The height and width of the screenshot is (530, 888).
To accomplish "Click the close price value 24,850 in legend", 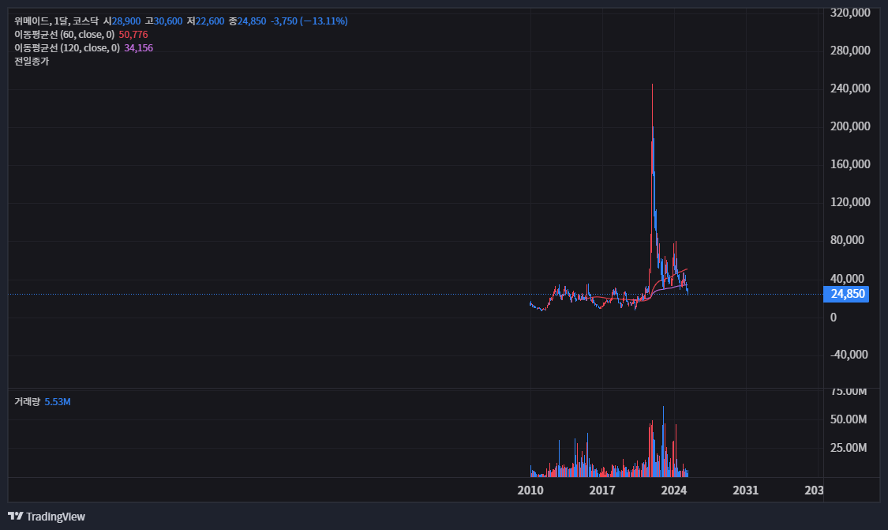I will (x=252, y=21).
